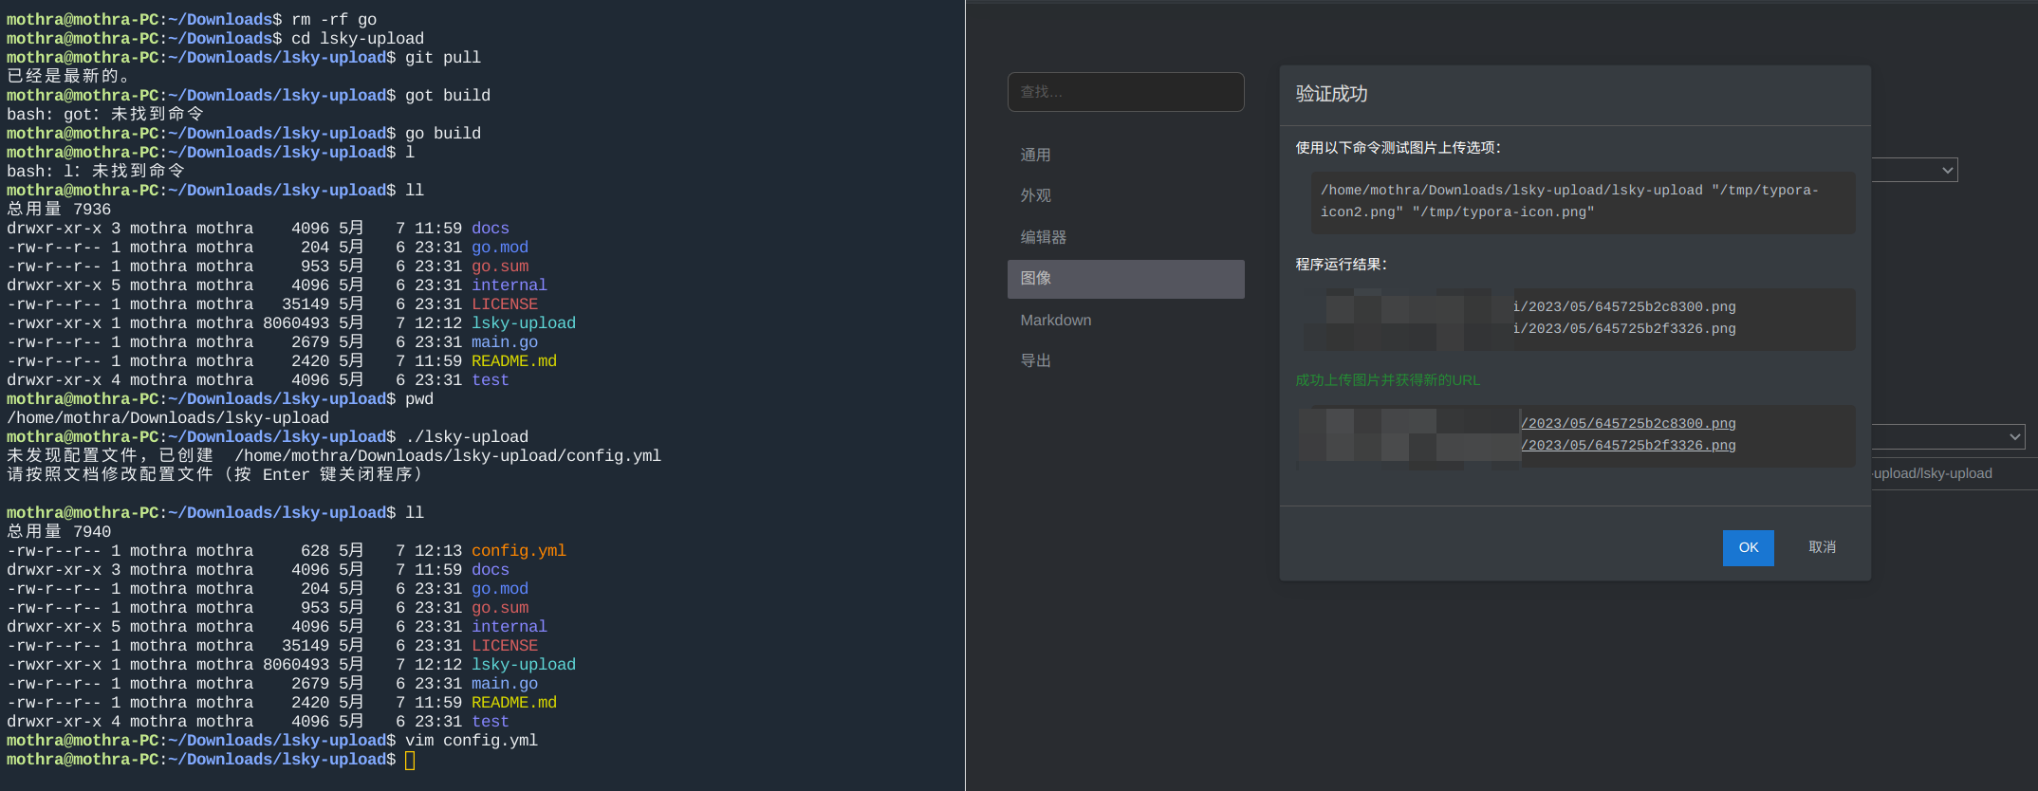Click the error line bash: got: 未找到命令
The width and height of the screenshot is (2038, 791).
click(105, 114)
